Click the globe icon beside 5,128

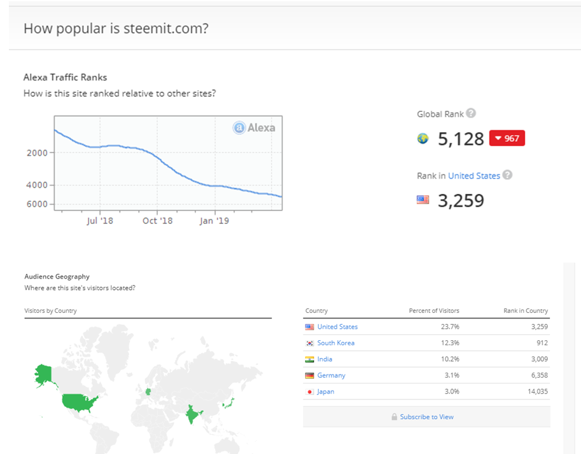point(423,139)
